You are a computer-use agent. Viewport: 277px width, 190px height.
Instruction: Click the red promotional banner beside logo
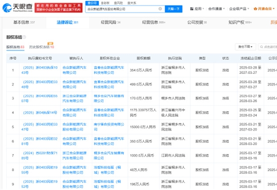point(58,8)
